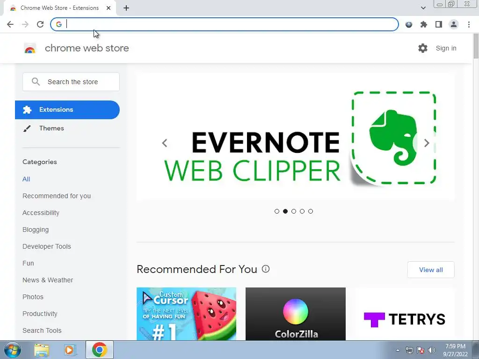Toggle the Chrome side panel
This screenshot has width=479, height=359.
click(439, 24)
